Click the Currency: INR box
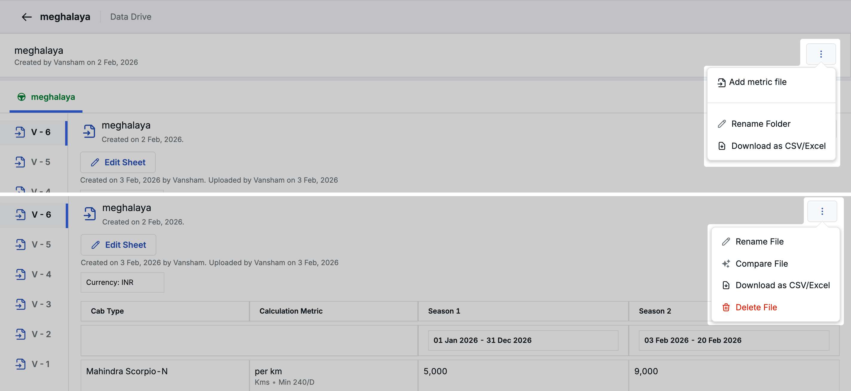Image resolution: width=851 pixels, height=391 pixels. 122,282
